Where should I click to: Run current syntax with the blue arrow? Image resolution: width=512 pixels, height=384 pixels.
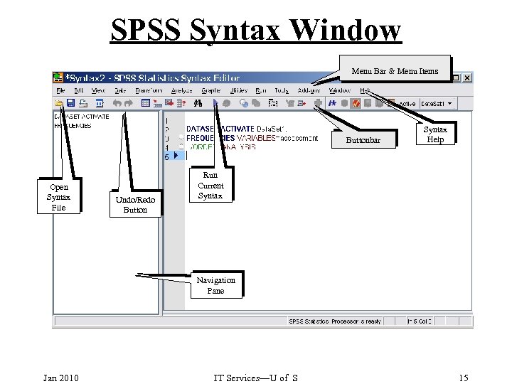click(x=215, y=104)
